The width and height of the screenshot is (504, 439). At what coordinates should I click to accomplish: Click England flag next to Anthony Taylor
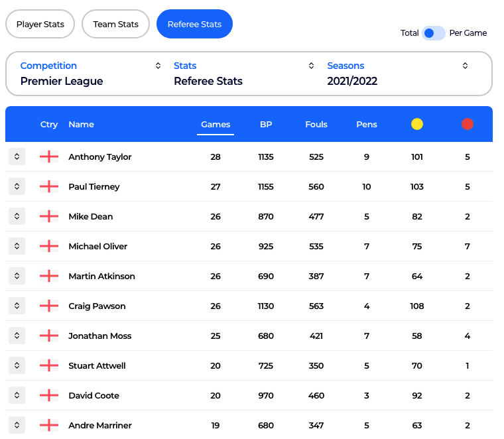pos(49,157)
